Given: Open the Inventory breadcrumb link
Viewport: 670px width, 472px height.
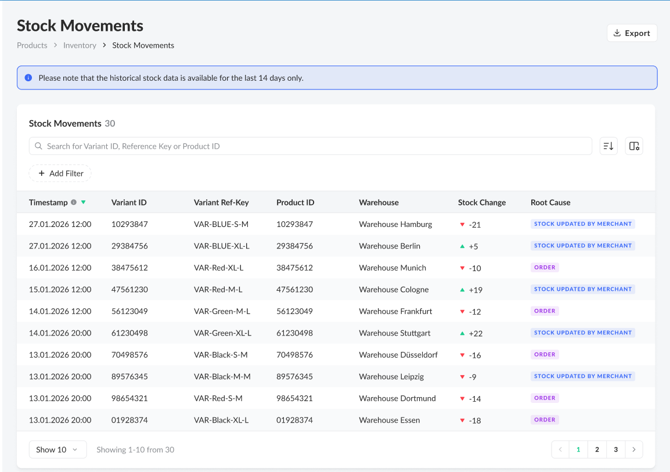Looking at the screenshot, I should pyautogui.click(x=80, y=45).
